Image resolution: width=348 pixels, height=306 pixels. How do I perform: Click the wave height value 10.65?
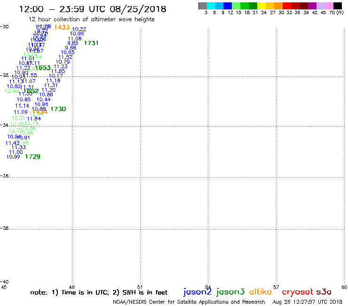tap(68, 52)
